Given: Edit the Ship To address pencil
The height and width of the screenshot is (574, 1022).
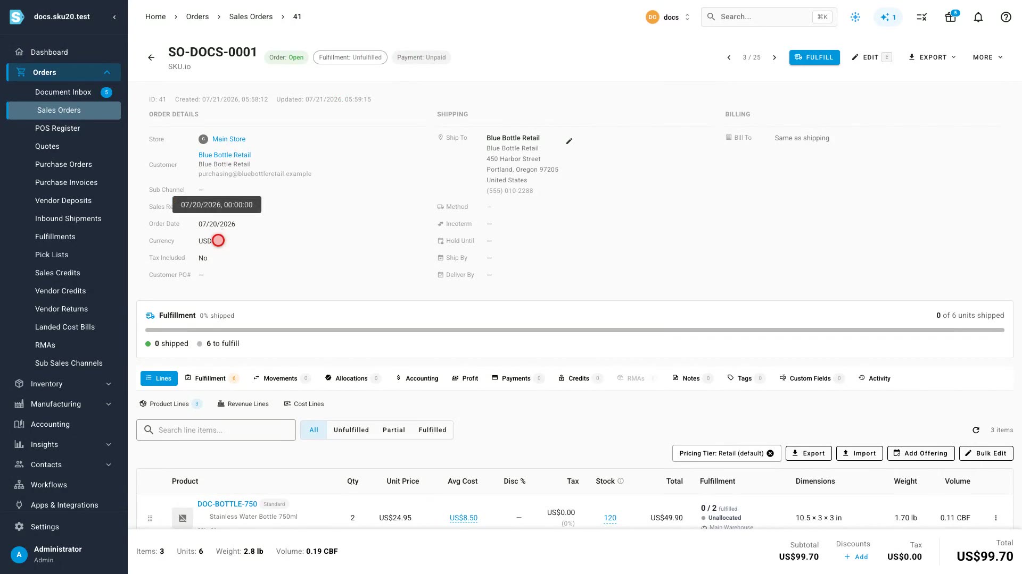Looking at the screenshot, I should click(569, 141).
